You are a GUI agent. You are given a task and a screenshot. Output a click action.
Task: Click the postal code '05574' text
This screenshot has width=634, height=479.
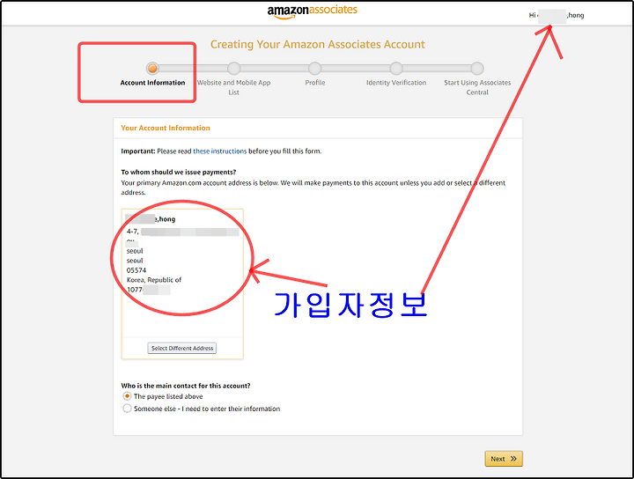click(x=136, y=270)
